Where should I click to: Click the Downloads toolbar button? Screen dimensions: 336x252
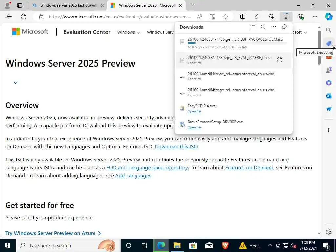[286, 17]
